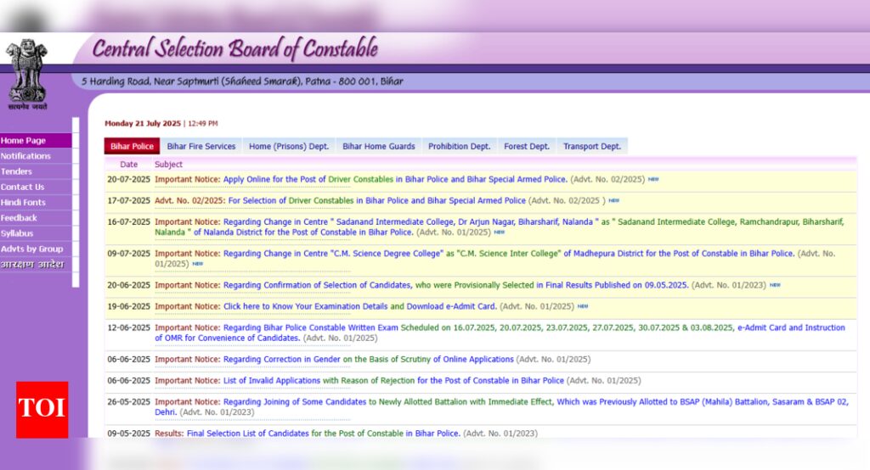870x470 pixels.
Task: Open the Apply Online for Driver Constables notice
Action: click(395, 180)
